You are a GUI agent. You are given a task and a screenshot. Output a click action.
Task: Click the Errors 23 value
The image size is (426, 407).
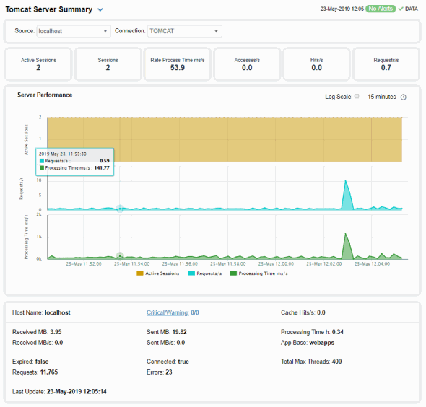coord(169,372)
